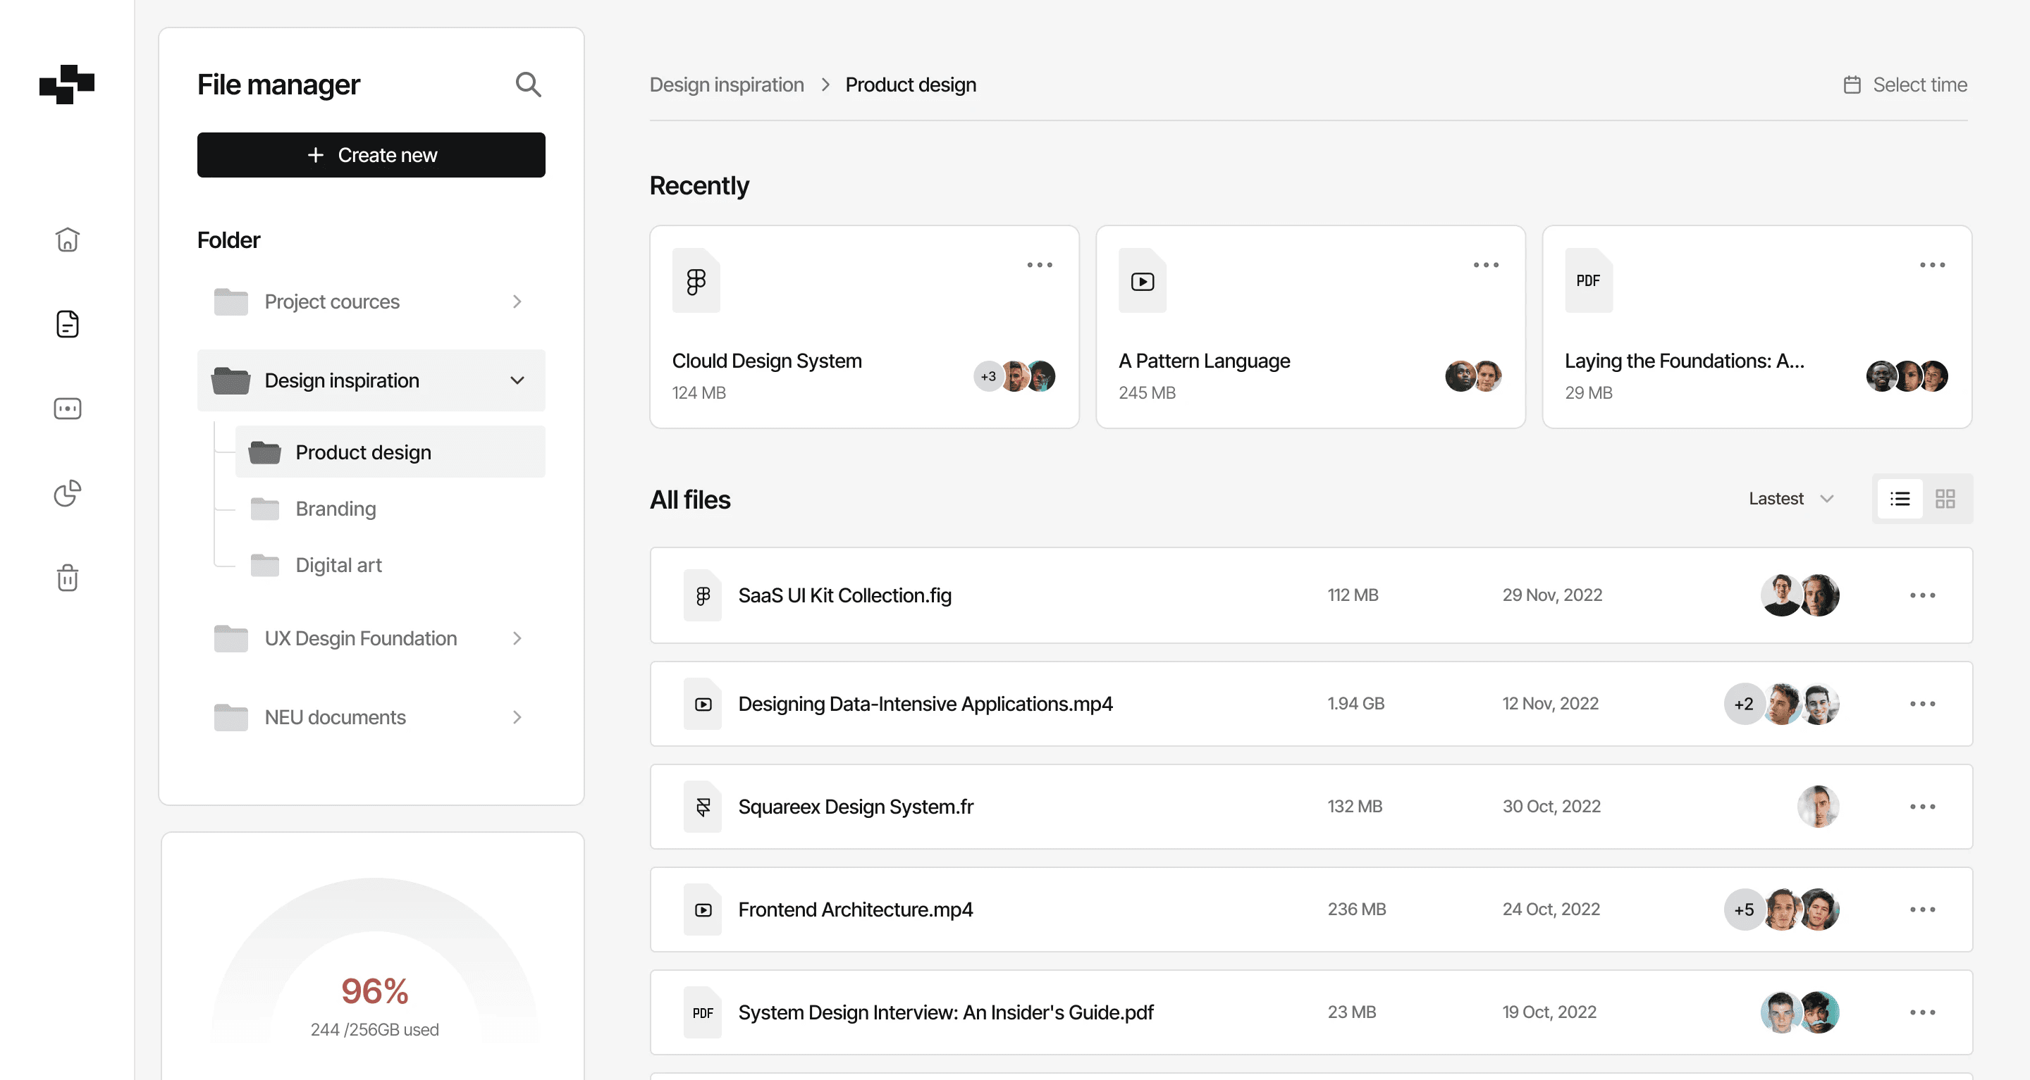2030x1080 pixels.
Task: Go to the home sidebar icon
Action: click(x=68, y=240)
